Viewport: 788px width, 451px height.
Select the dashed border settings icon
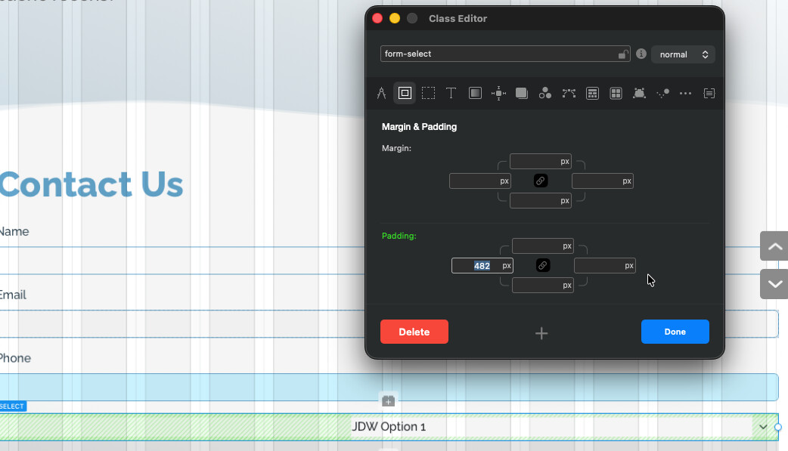428,94
